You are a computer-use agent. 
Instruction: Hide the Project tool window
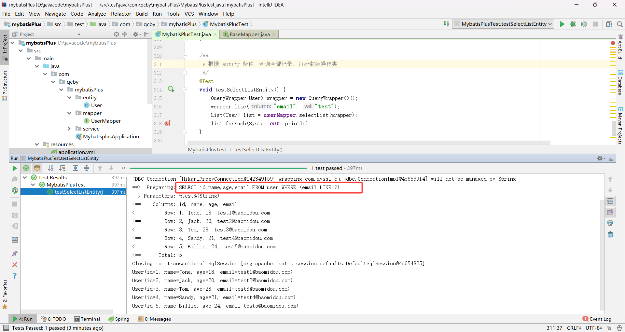coord(146,34)
